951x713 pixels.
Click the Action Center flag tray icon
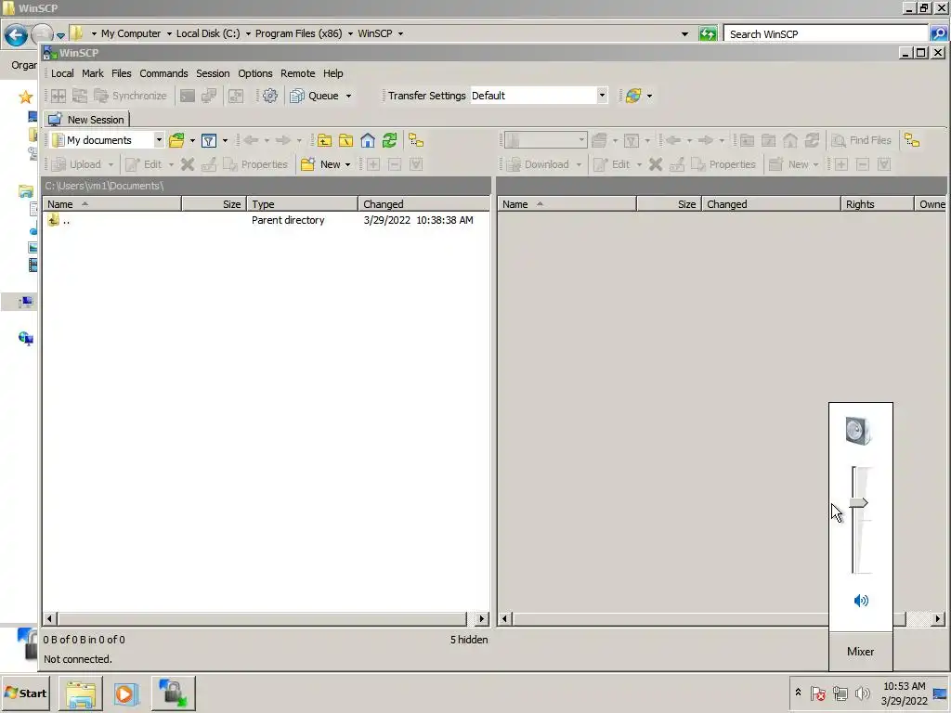tap(817, 693)
